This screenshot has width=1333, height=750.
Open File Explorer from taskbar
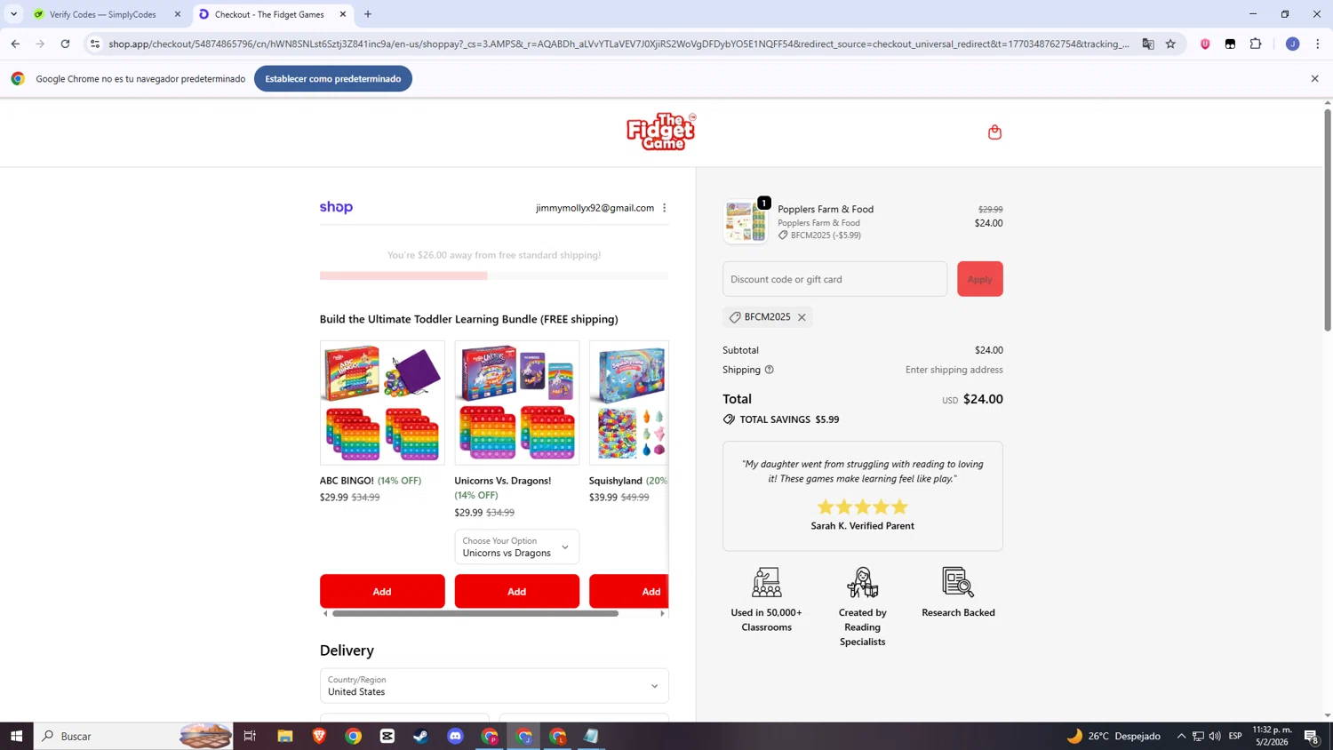point(284,736)
